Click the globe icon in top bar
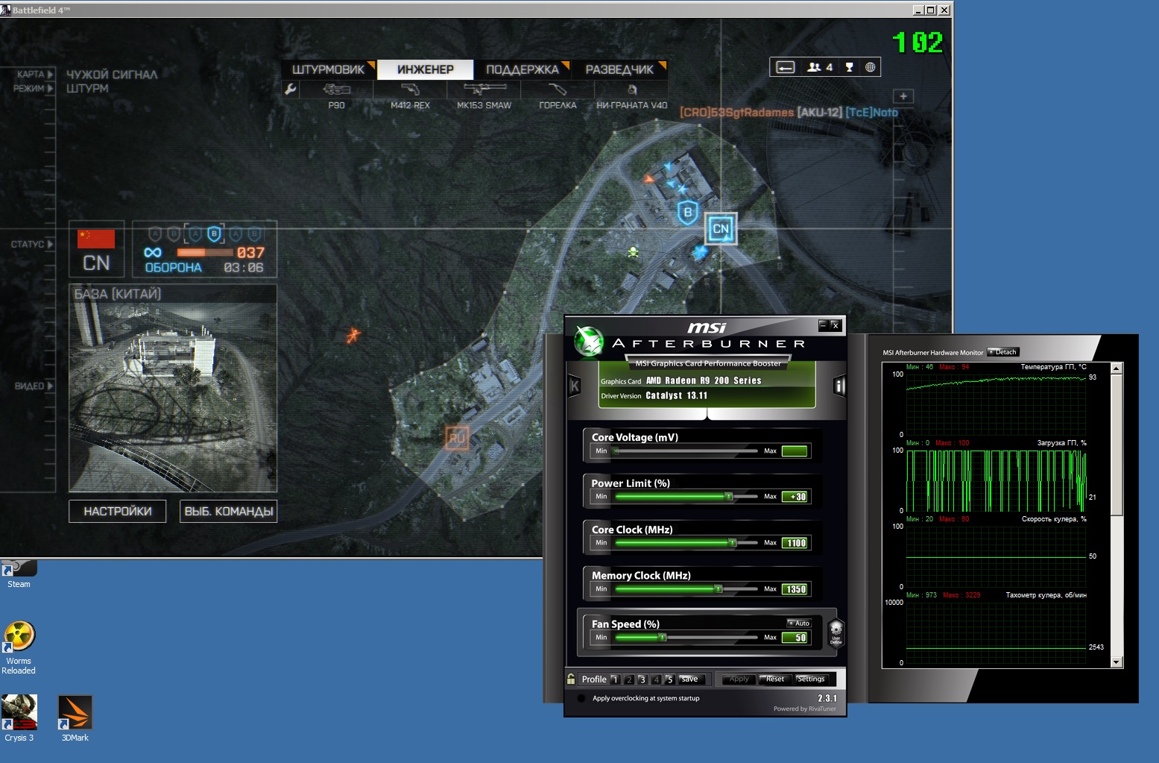Screen dimensions: 1159x763 (x=870, y=67)
